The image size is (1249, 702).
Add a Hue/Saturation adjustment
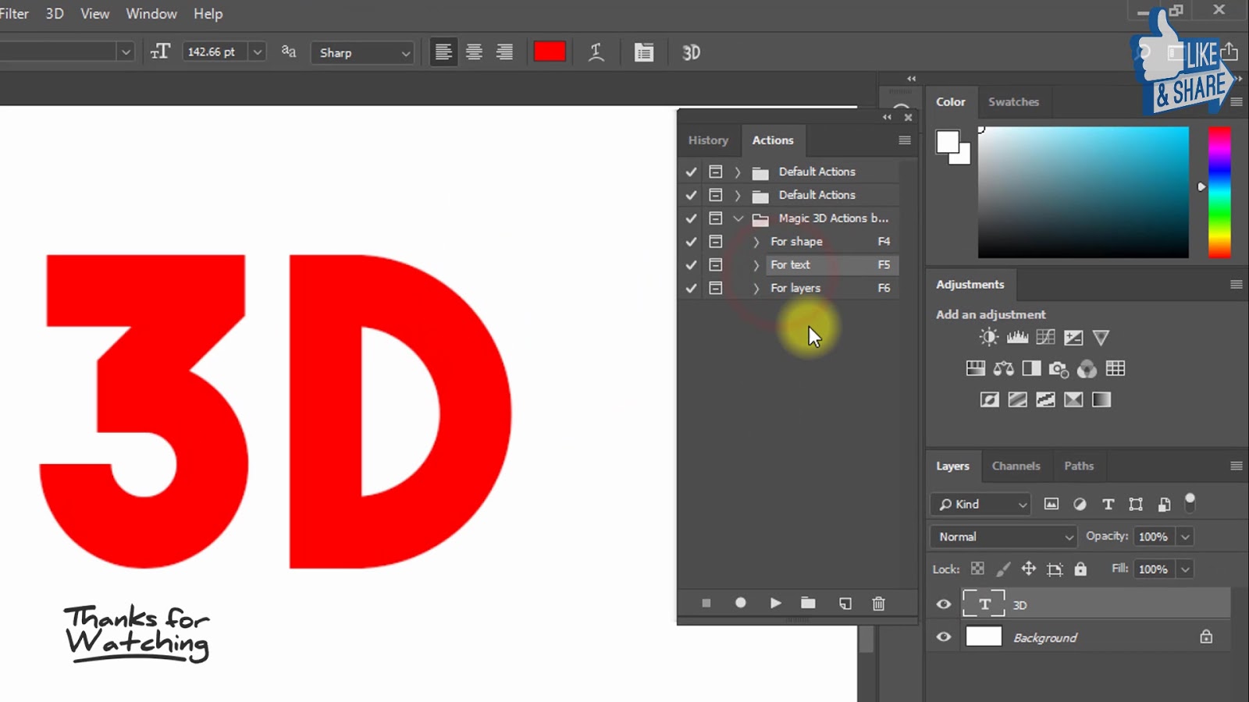[975, 368]
